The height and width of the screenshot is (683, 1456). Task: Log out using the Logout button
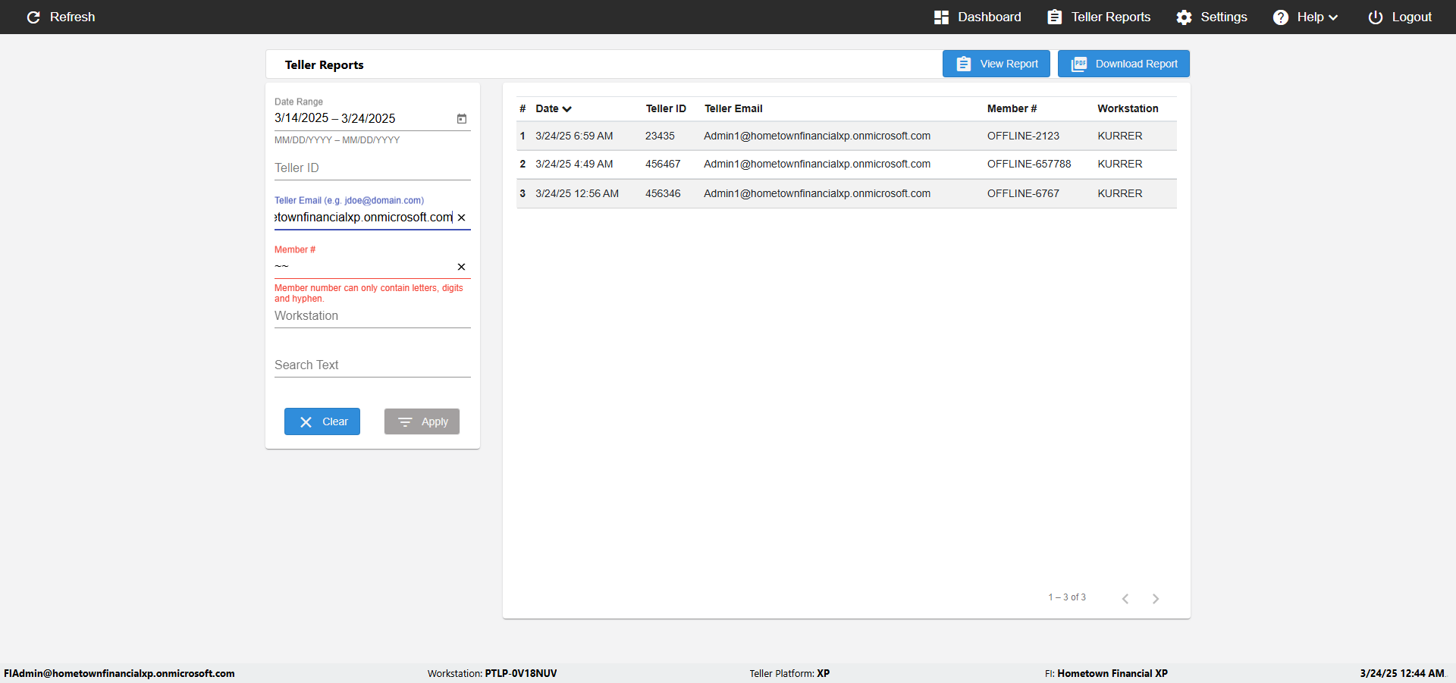pos(1400,17)
